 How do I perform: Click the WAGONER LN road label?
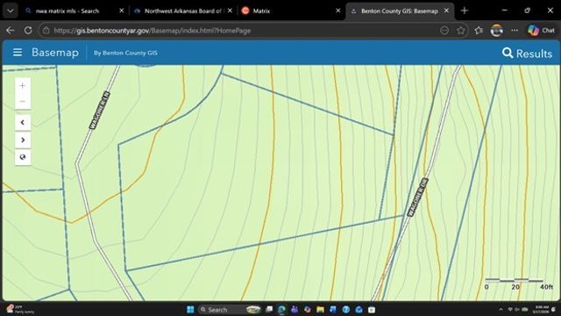pyautogui.click(x=99, y=111)
